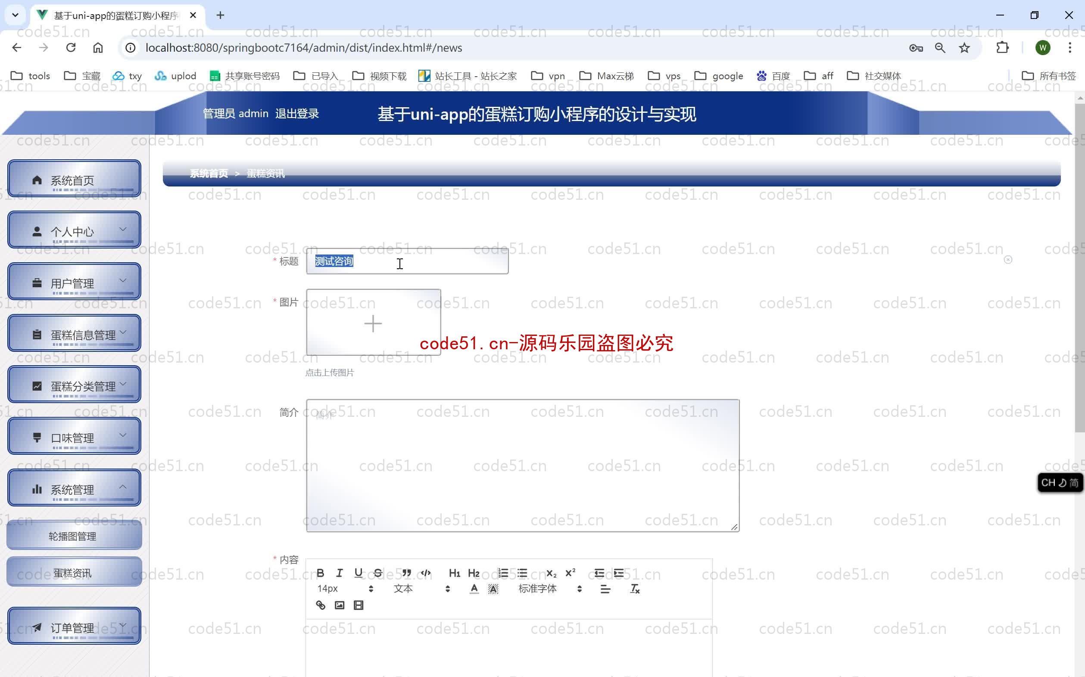Apply Heading 1 style
Viewport: 1085px width, 677px height.
point(454,573)
